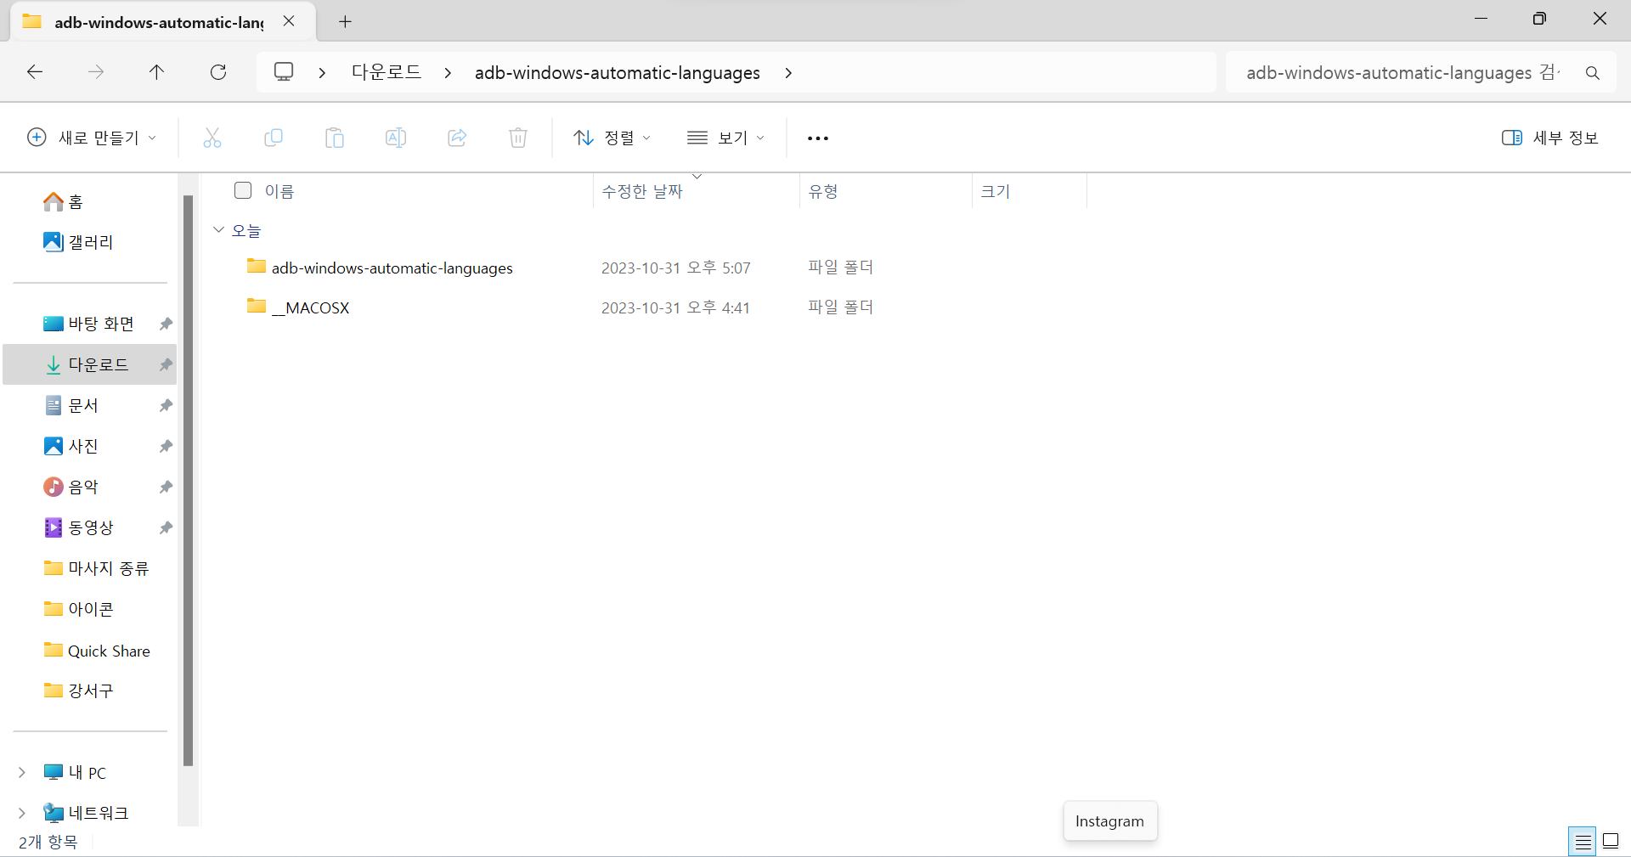1631x857 pixels.
Task: Click the Instagram tooltip label
Action: tap(1109, 821)
